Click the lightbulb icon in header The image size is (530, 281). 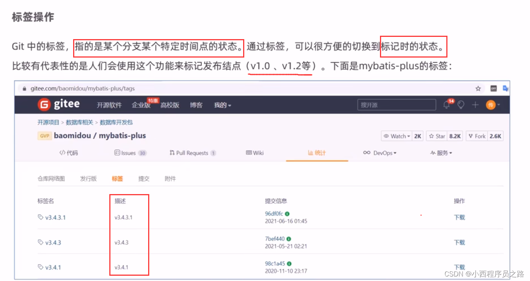point(461,105)
